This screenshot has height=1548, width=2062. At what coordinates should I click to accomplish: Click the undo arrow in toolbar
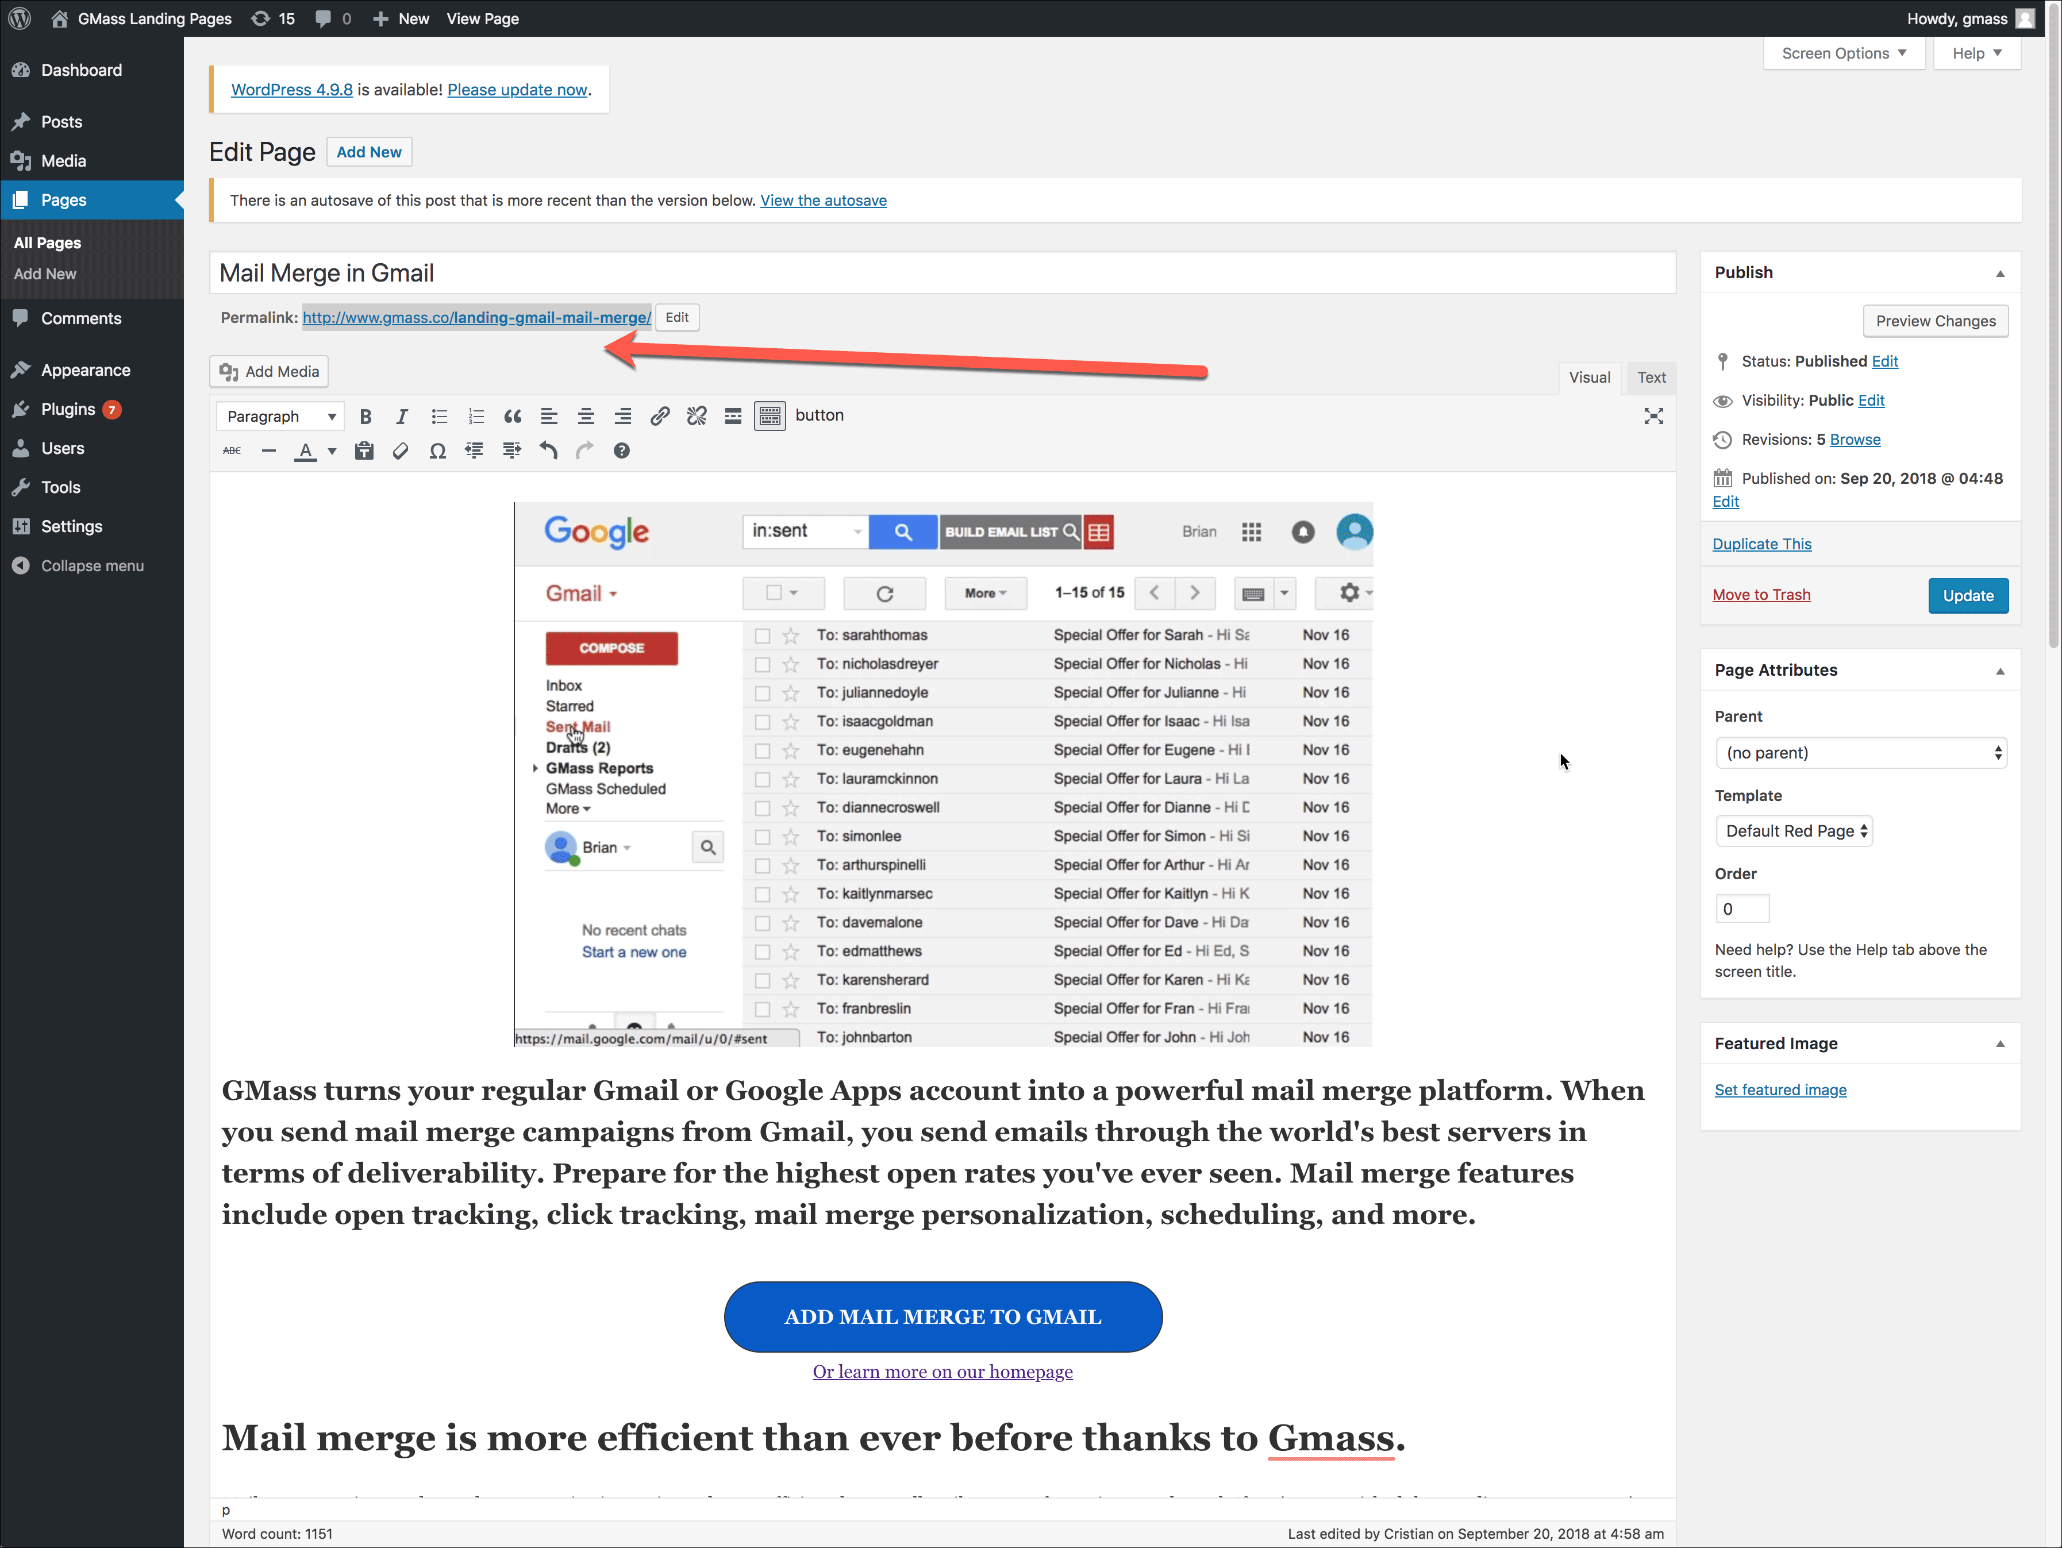pos(548,452)
